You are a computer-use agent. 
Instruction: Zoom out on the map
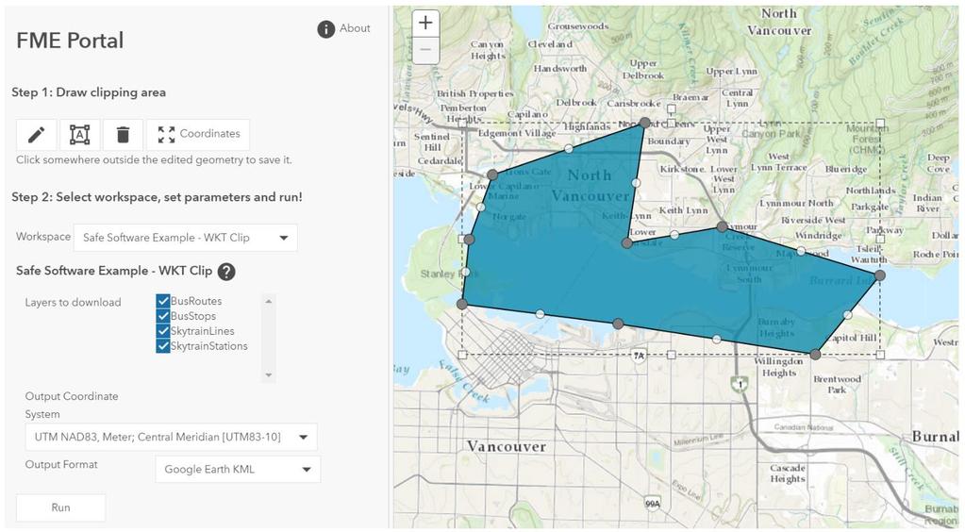[425, 50]
